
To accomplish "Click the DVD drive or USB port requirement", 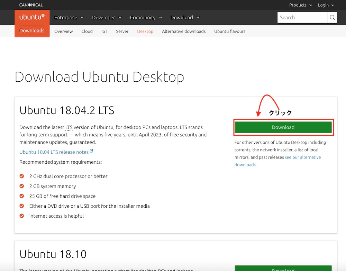I will pyautogui.click(x=89, y=206).
